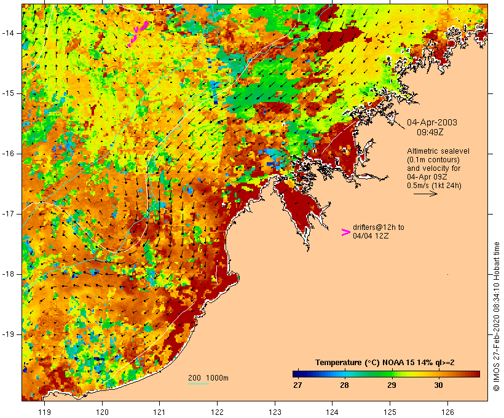Click the colorbar tick label 28

pos(344,385)
